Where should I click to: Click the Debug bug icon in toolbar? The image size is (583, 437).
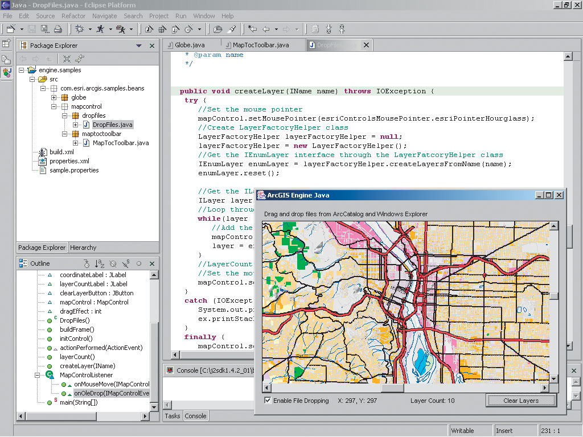click(79, 29)
